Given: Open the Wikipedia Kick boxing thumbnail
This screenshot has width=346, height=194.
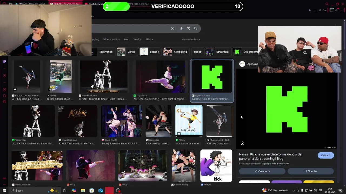Looking at the screenshot, I should point(158,121).
